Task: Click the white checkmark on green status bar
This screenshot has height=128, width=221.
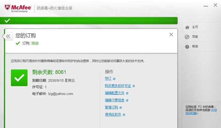Action: 7,20
